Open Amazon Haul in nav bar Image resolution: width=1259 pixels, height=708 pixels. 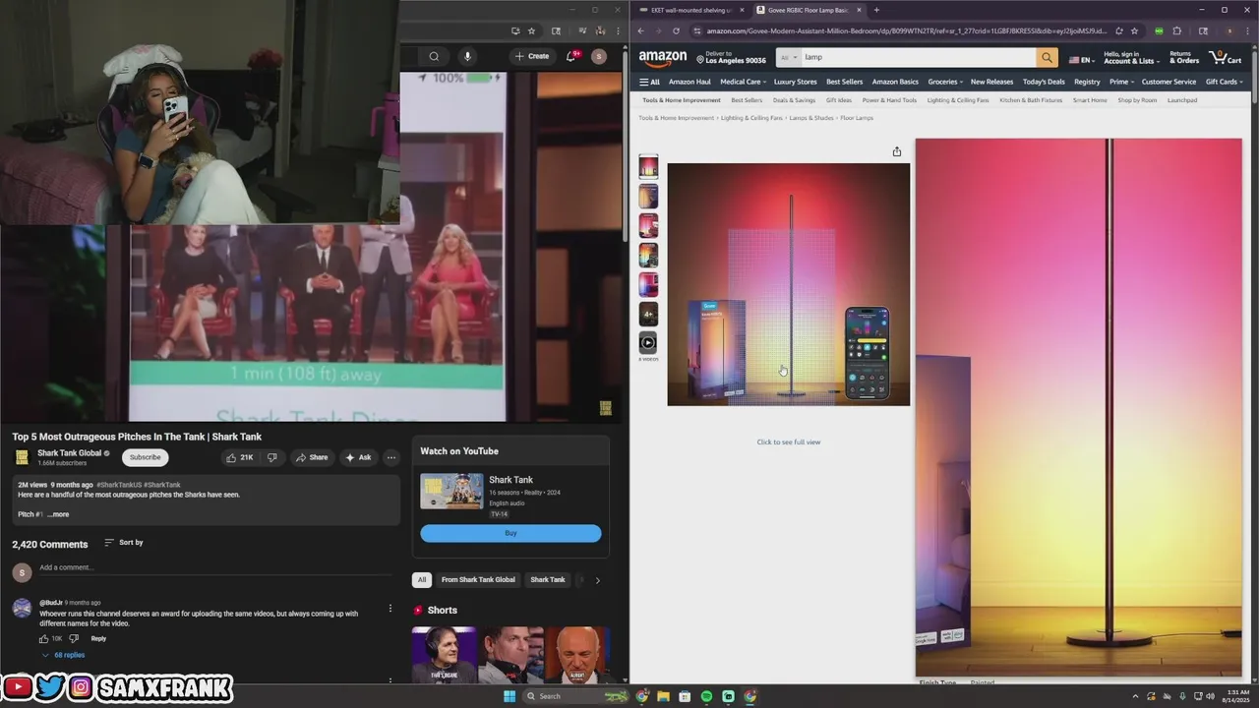pyautogui.click(x=689, y=82)
